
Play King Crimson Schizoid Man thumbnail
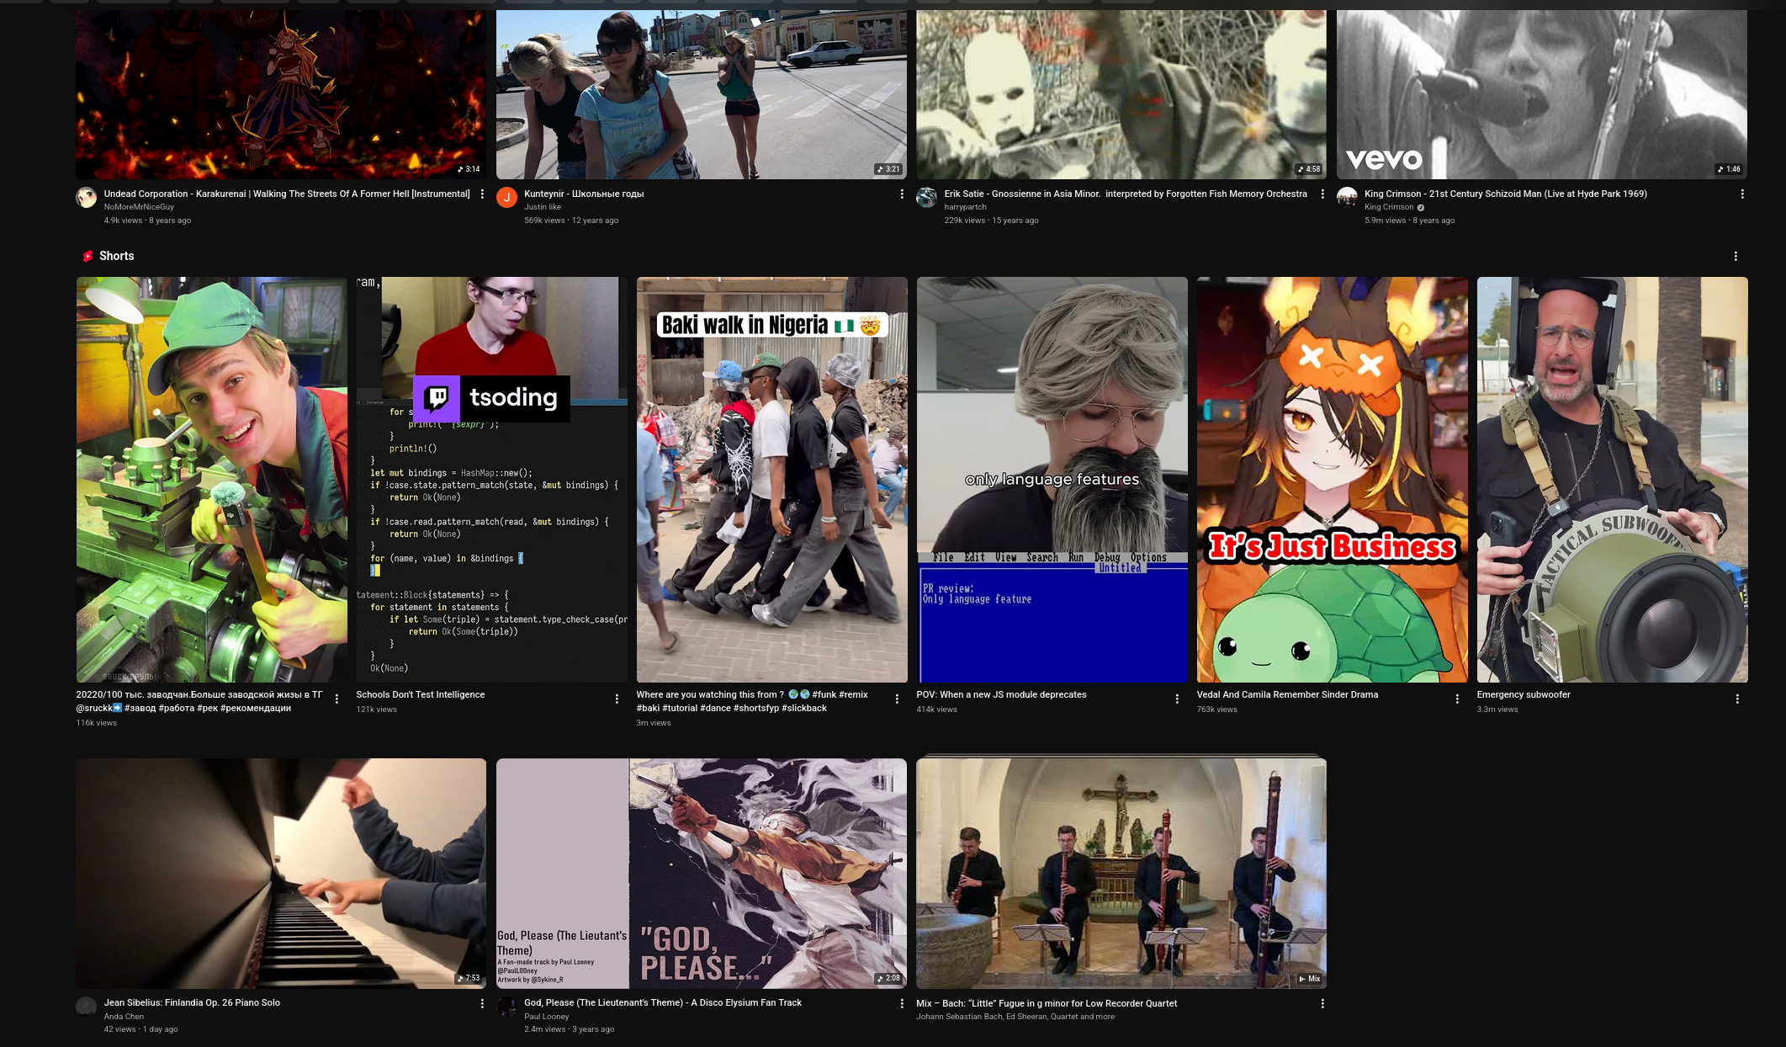(x=1541, y=94)
